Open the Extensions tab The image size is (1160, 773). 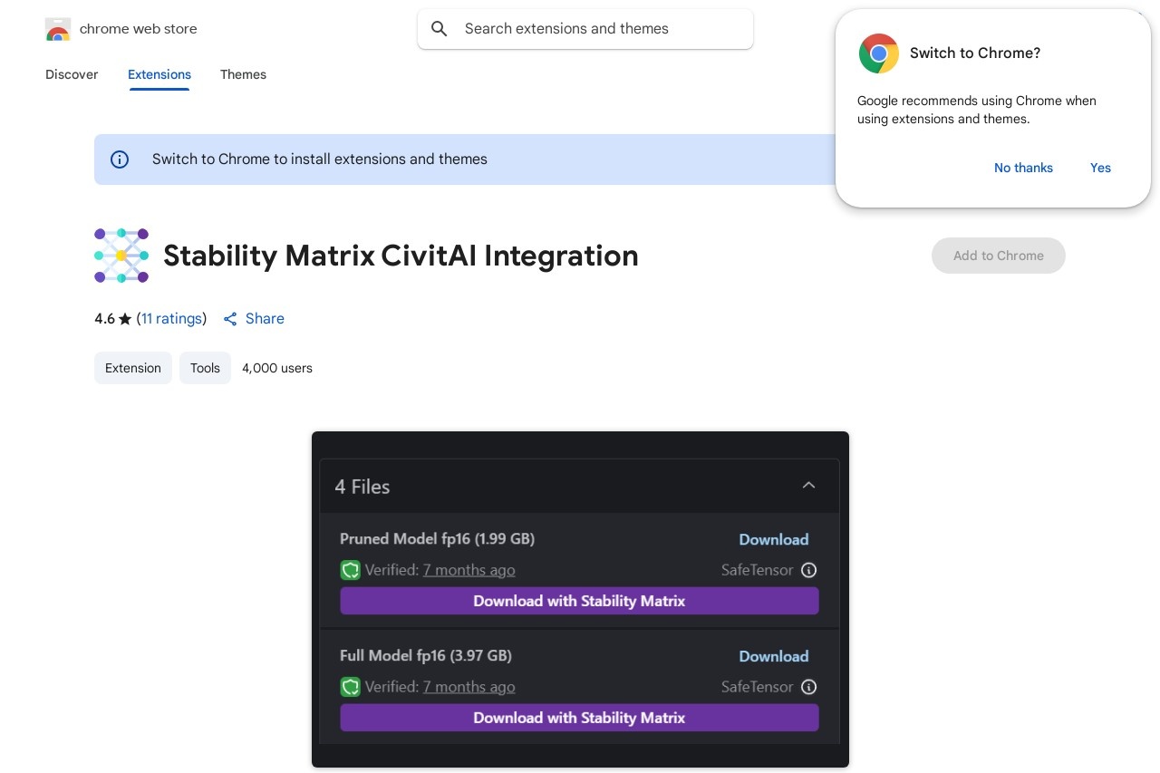pos(159,74)
